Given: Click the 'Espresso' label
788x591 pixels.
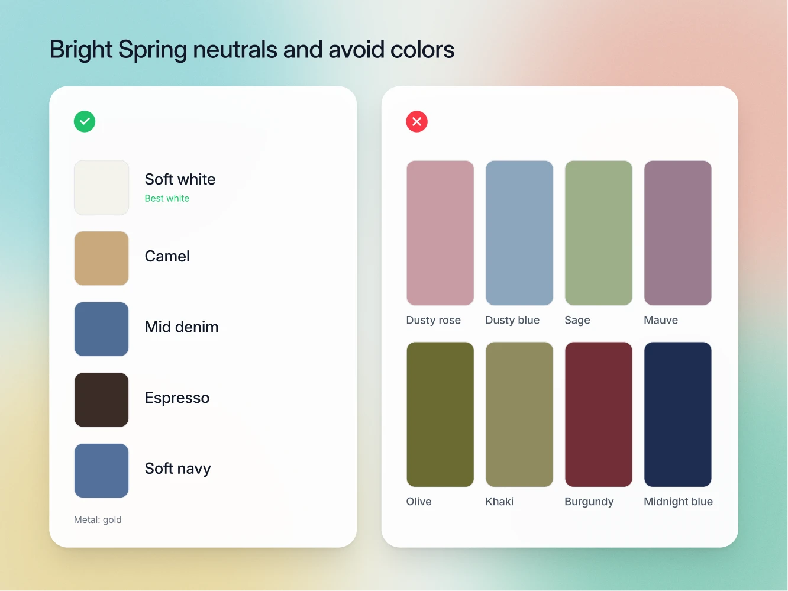Looking at the screenshot, I should coord(177,398).
